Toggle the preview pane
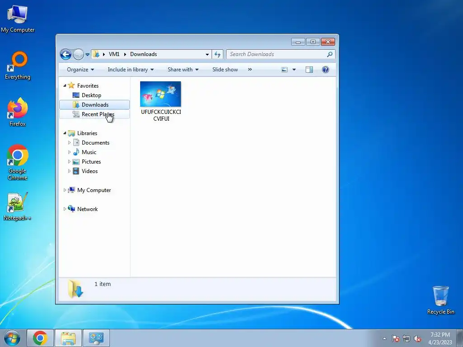 tap(309, 70)
